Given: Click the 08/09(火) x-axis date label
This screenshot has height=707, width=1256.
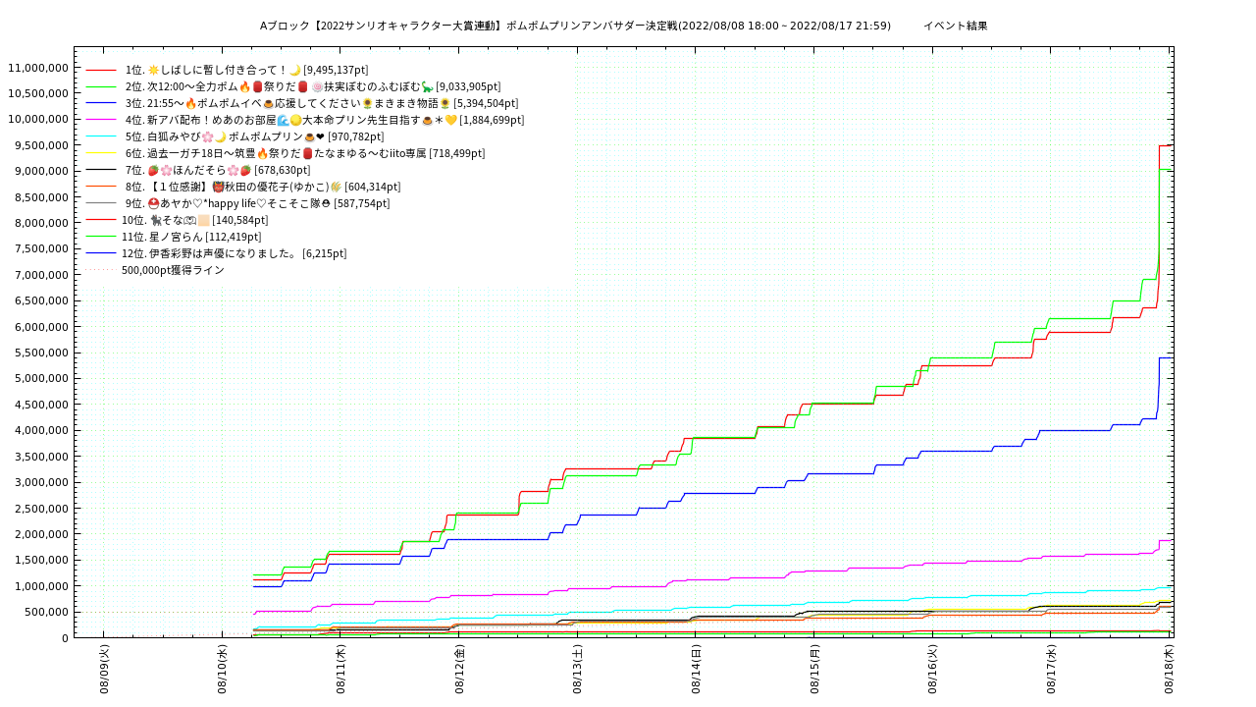Looking at the screenshot, I should (x=103, y=670).
